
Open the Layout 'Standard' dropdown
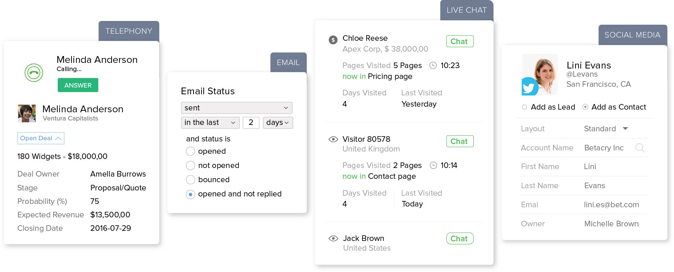point(606,129)
